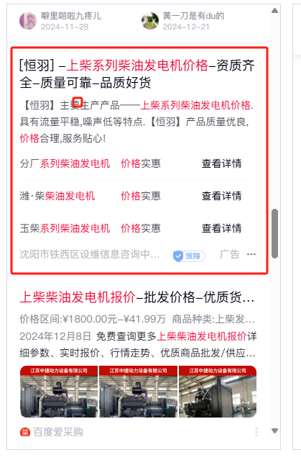Click the 沈阳市铁西区设维信息咨询 advertiser name
Image resolution: width=301 pixels, height=460 pixels.
click(90, 254)
